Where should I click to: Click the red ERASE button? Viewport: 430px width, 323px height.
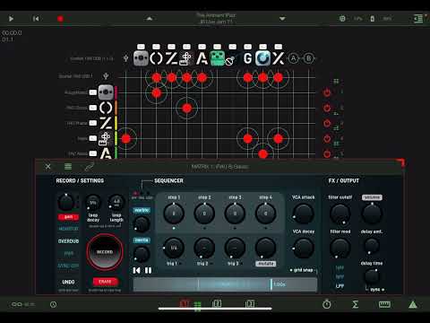tap(105, 282)
